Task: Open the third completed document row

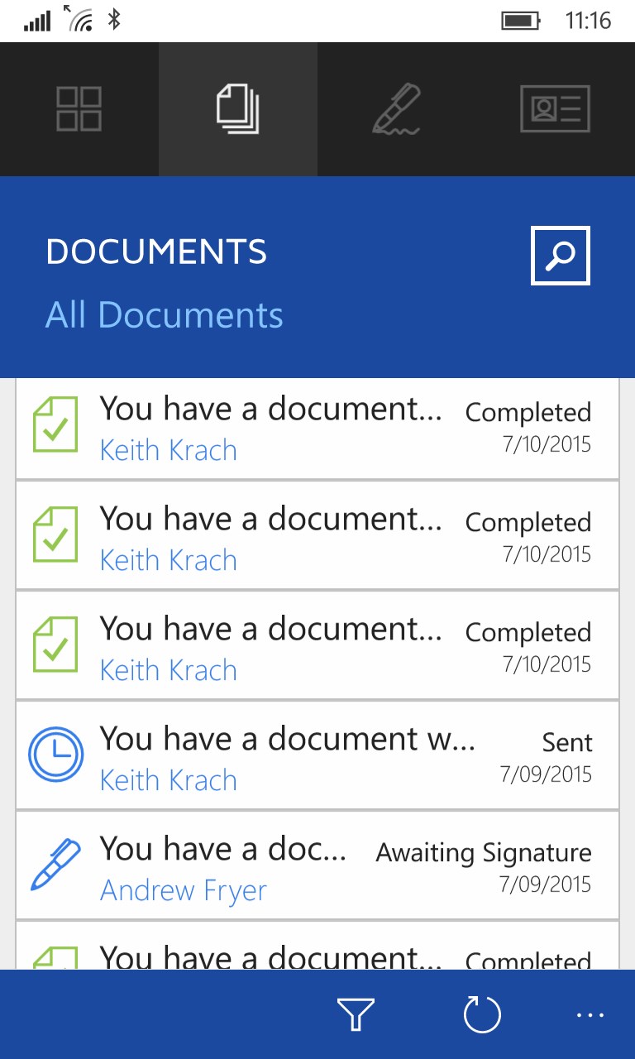Action: click(317, 645)
